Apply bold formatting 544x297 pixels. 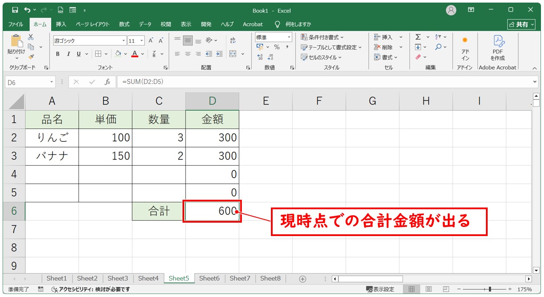(x=58, y=54)
